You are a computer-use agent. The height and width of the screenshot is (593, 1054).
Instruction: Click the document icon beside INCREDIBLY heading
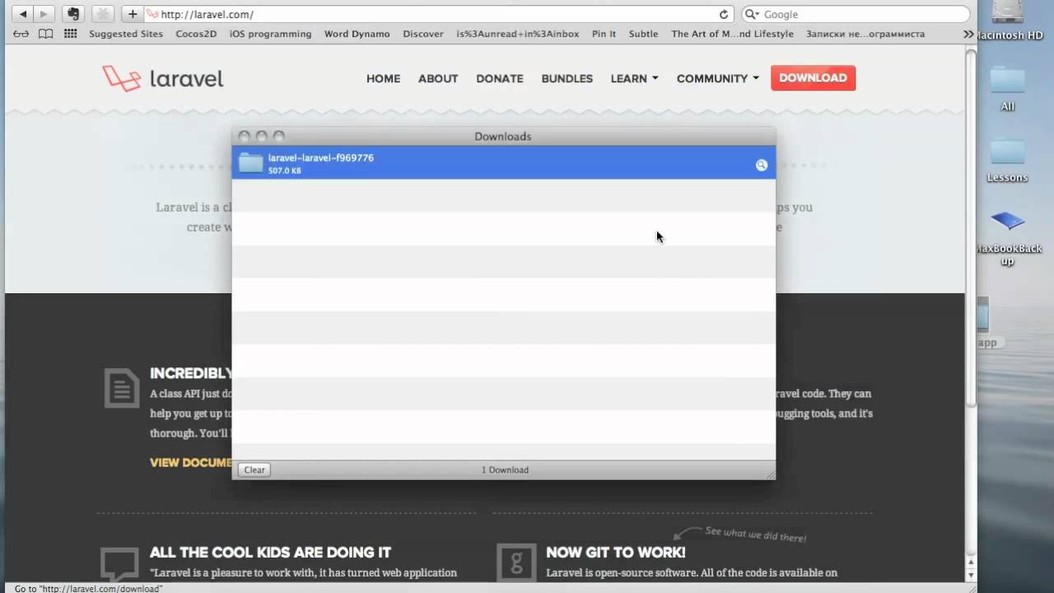pos(122,388)
